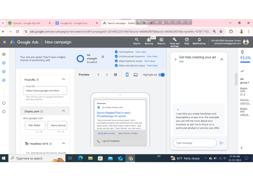Click injury recovery 14 days sitelink
The image size is (253, 190).
pos(128,133)
